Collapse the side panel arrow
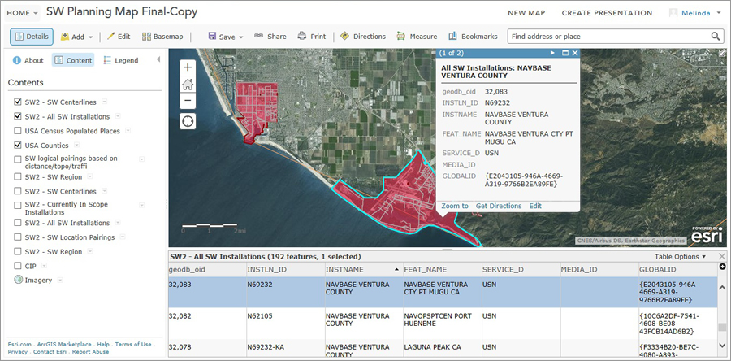 click(x=158, y=59)
